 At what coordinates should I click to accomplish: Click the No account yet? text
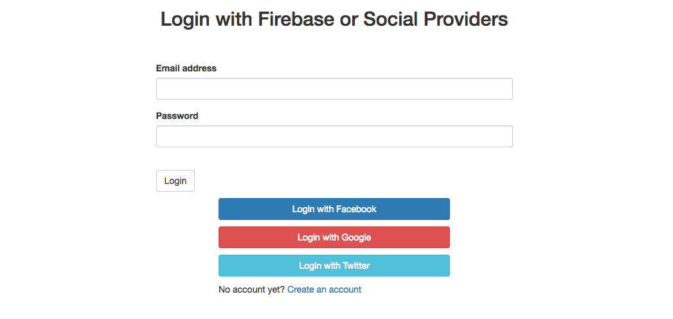[251, 289]
